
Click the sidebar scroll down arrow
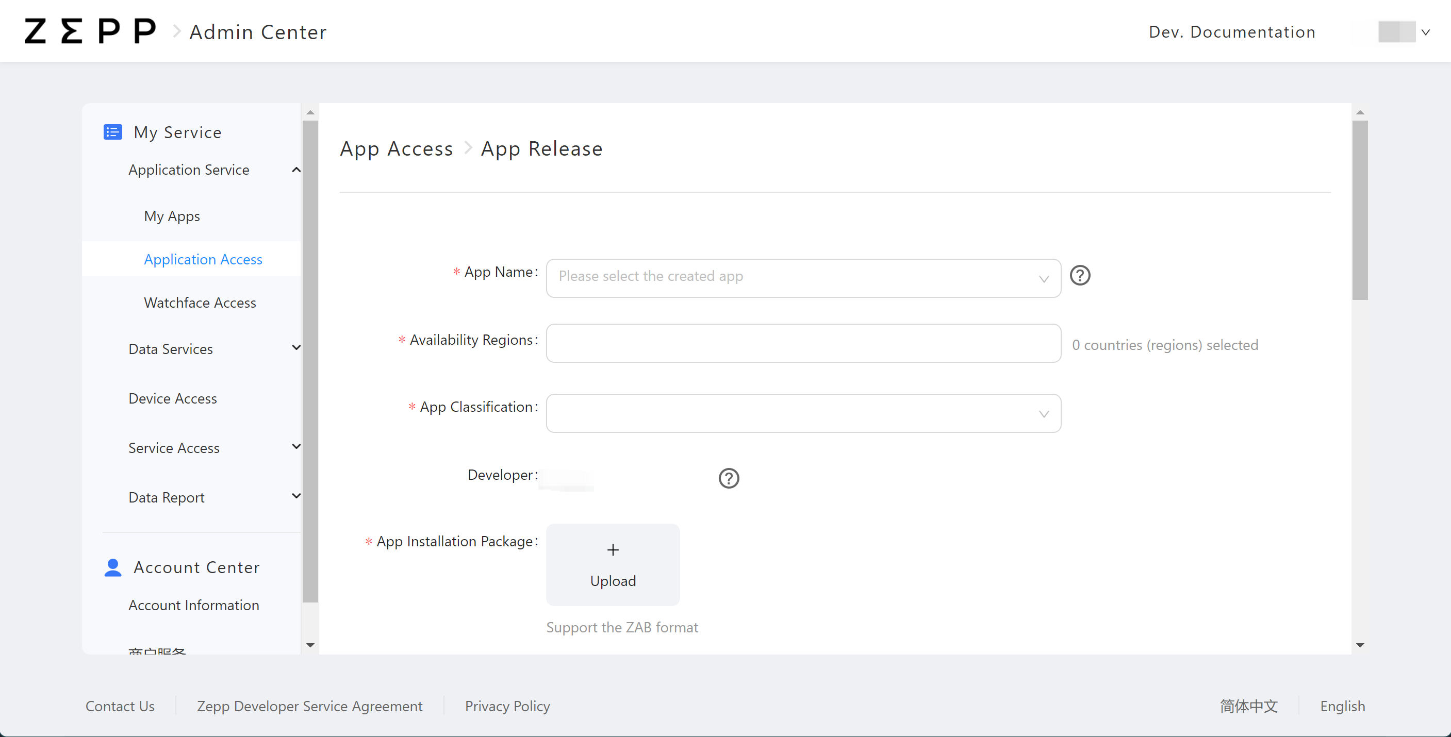[x=310, y=645]
